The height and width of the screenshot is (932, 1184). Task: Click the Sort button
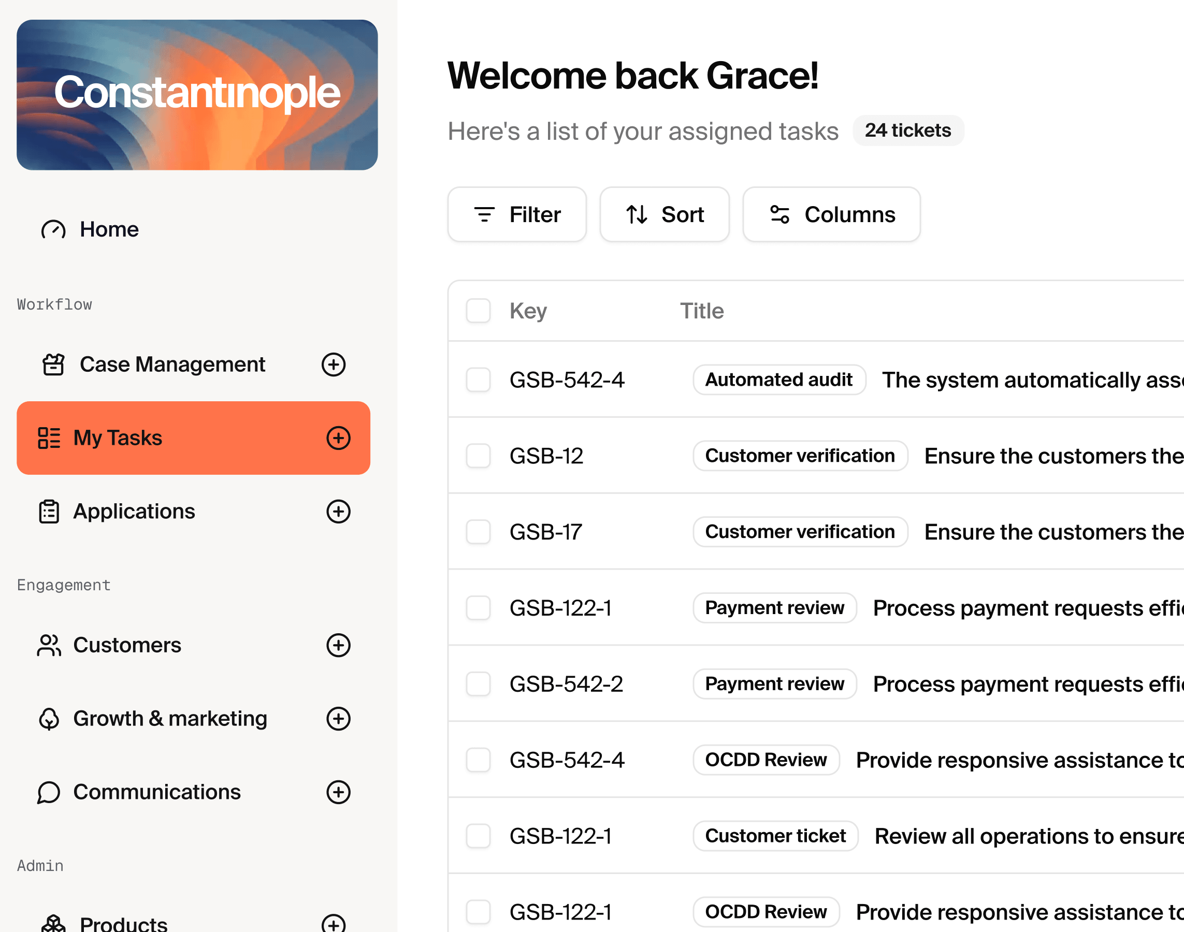[665, 214]
